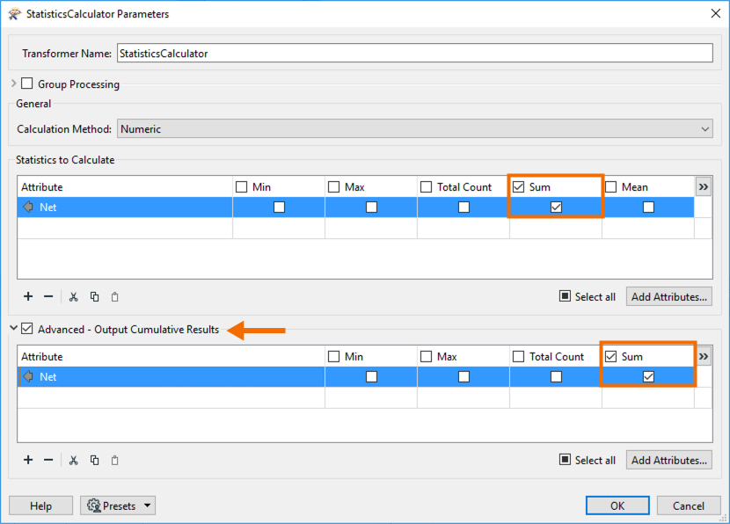Click the Transformer Name text field
Screen dimensions: 730x524
[415, 53]
